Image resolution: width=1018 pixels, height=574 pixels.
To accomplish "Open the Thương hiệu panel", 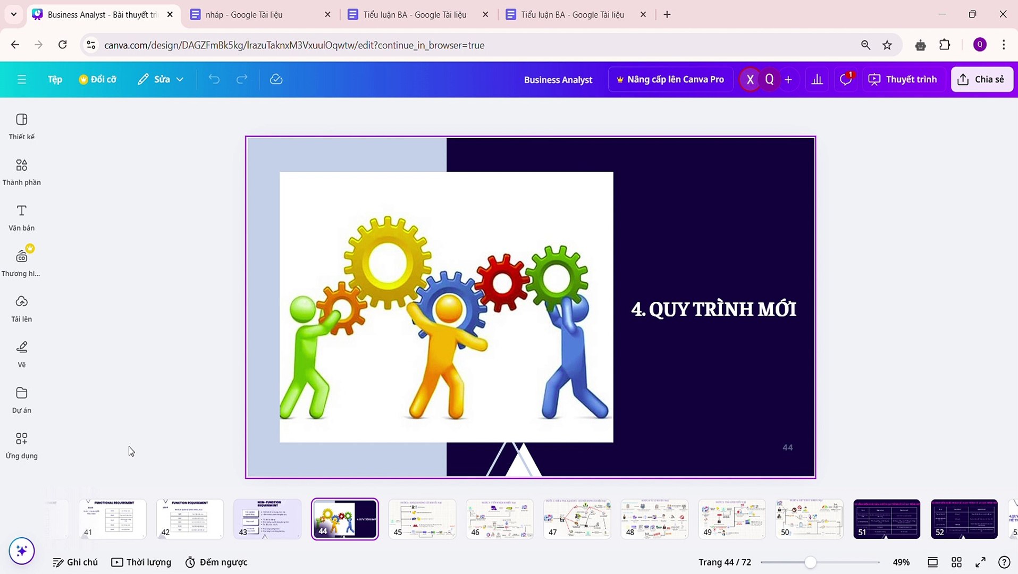I will point(21,261).
